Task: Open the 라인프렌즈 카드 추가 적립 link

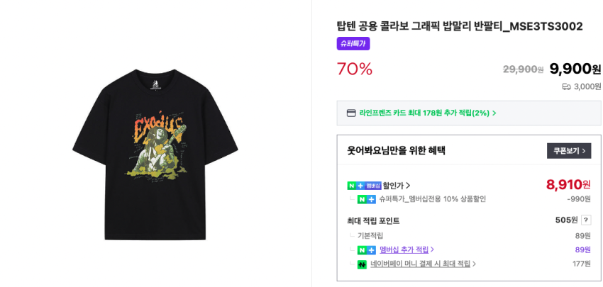Action: (424, 113)
